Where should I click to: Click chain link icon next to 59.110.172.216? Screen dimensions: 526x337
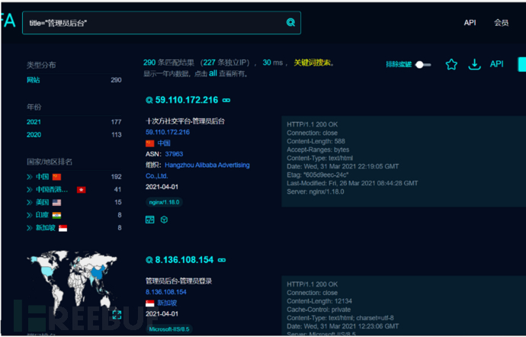(226, 100)
